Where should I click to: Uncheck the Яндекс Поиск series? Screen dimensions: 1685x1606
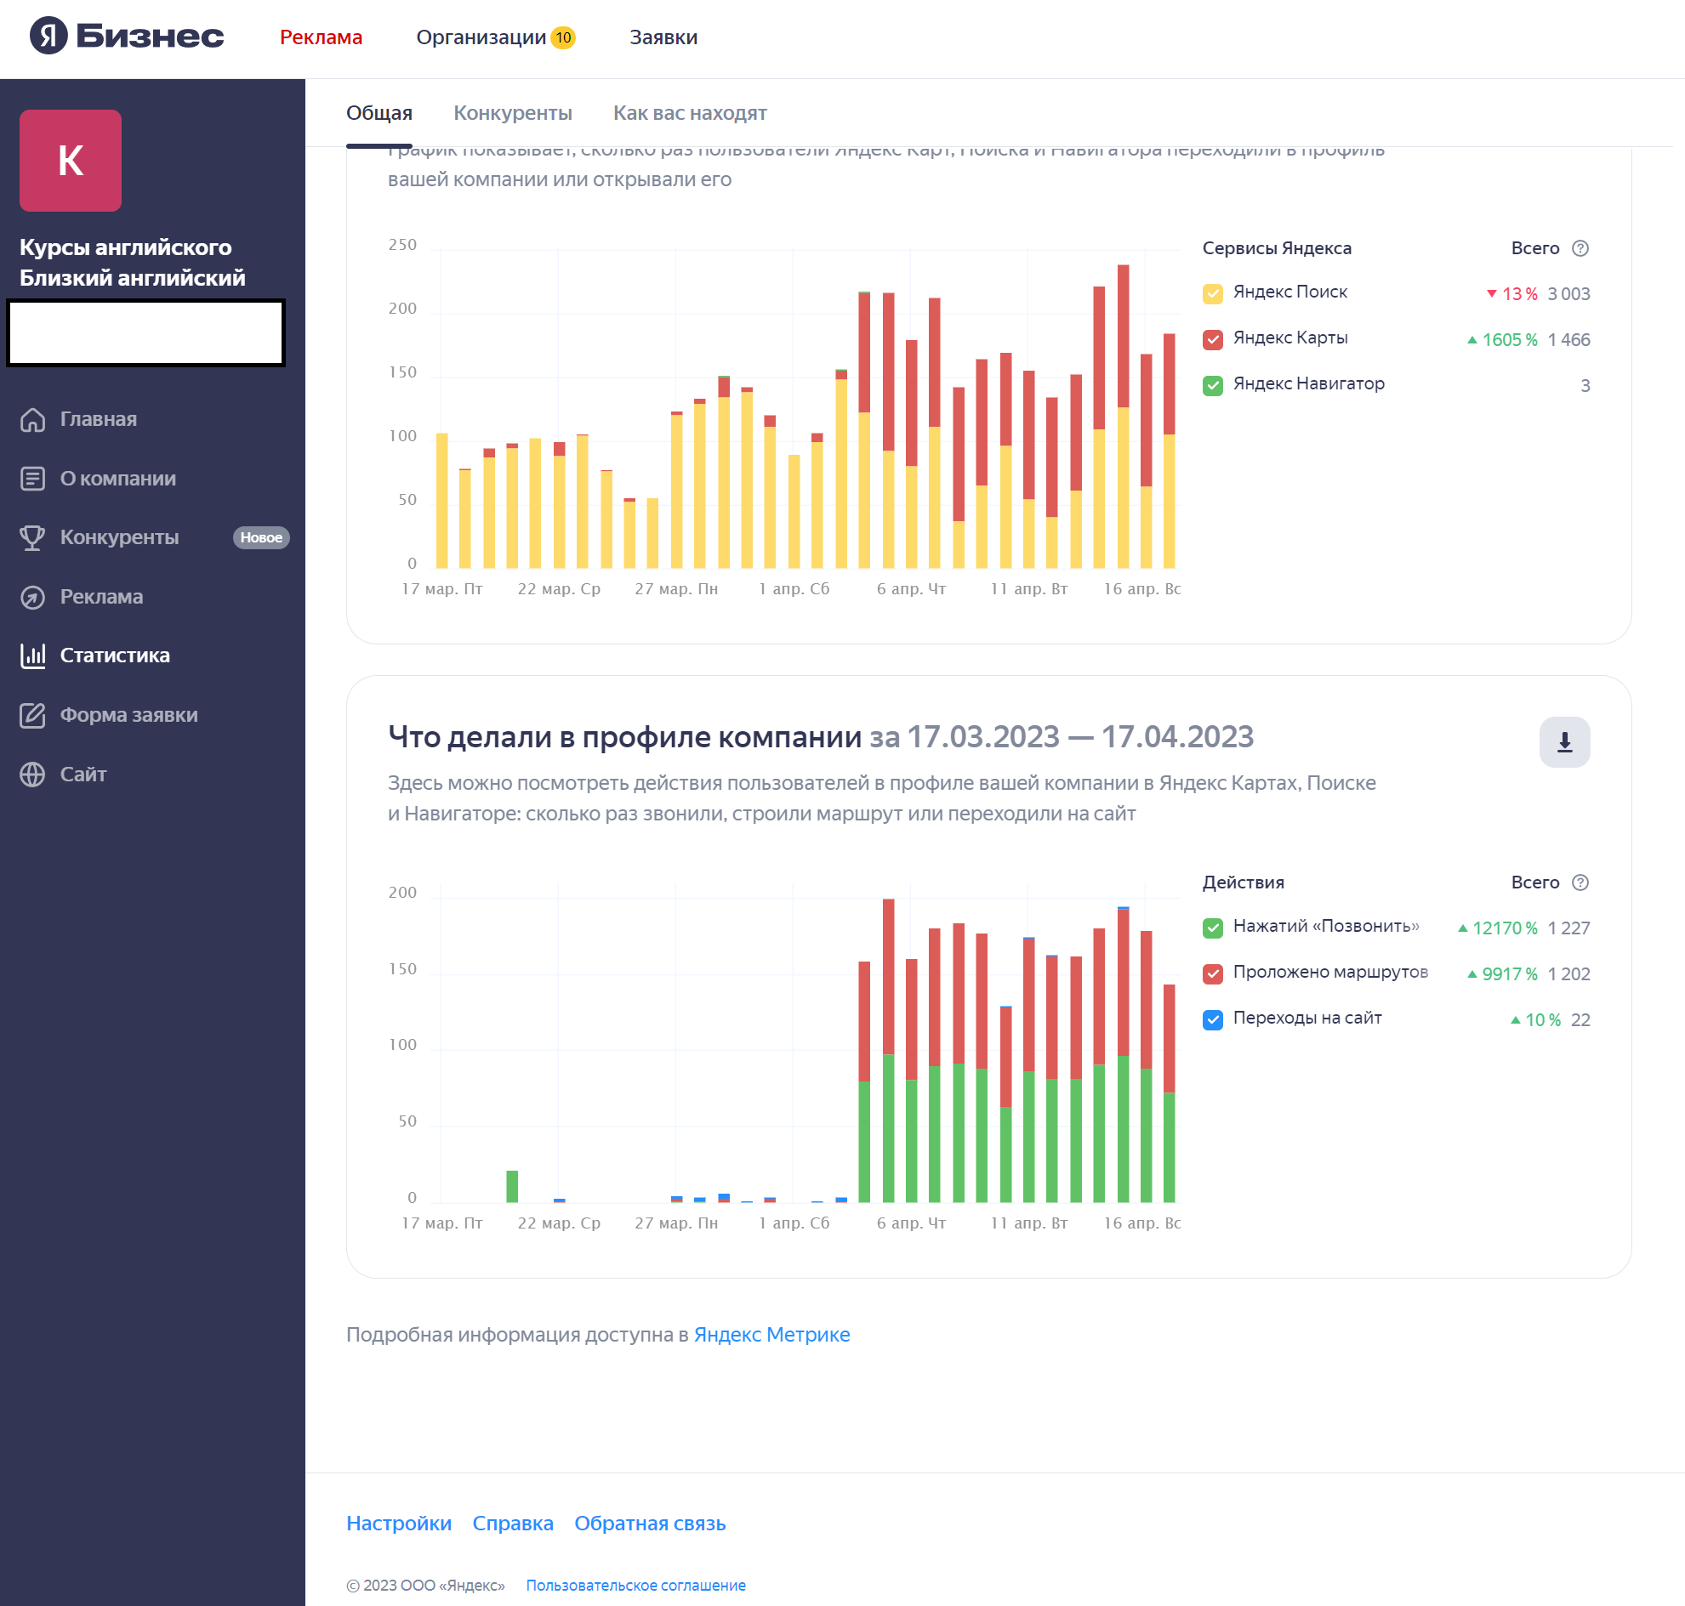tap(1212, 293)
